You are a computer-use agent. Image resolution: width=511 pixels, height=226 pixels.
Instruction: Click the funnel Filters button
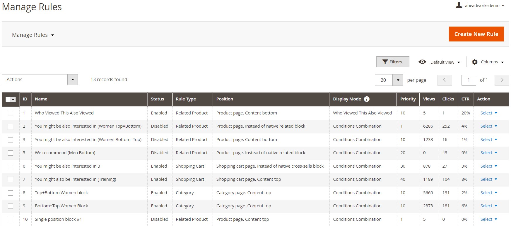coord(392,62)
